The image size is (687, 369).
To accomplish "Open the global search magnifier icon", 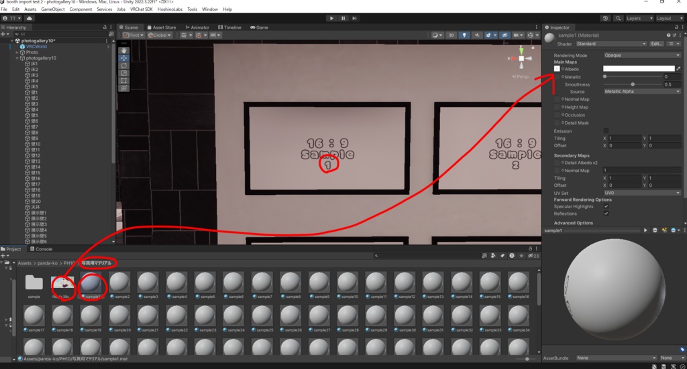I will [618, 18].
